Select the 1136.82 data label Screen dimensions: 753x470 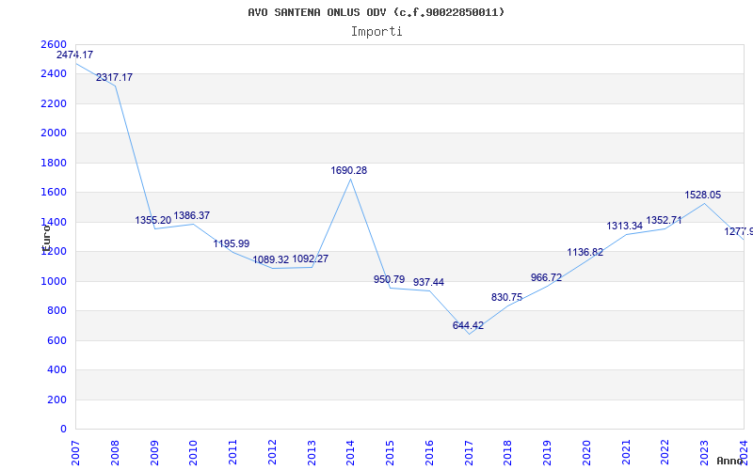[x=585, y=252]
